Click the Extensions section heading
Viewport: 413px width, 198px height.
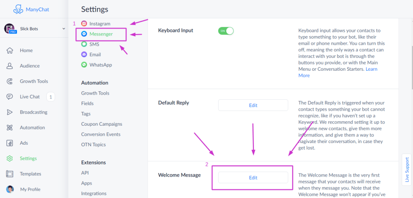coord(94,162)
